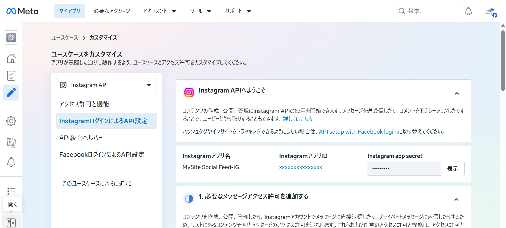506x228 pixels.
Task: Open the 詳しくはこちら link
Action: pyautogui.click(x=298, y=119)
